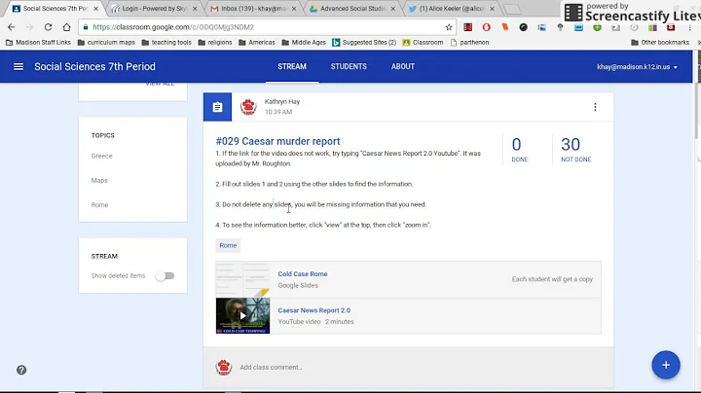This screenshot has height=393, width=701.
Task: Filter by Greece topic
Action: pyautogui.click(x=102, y=156)
